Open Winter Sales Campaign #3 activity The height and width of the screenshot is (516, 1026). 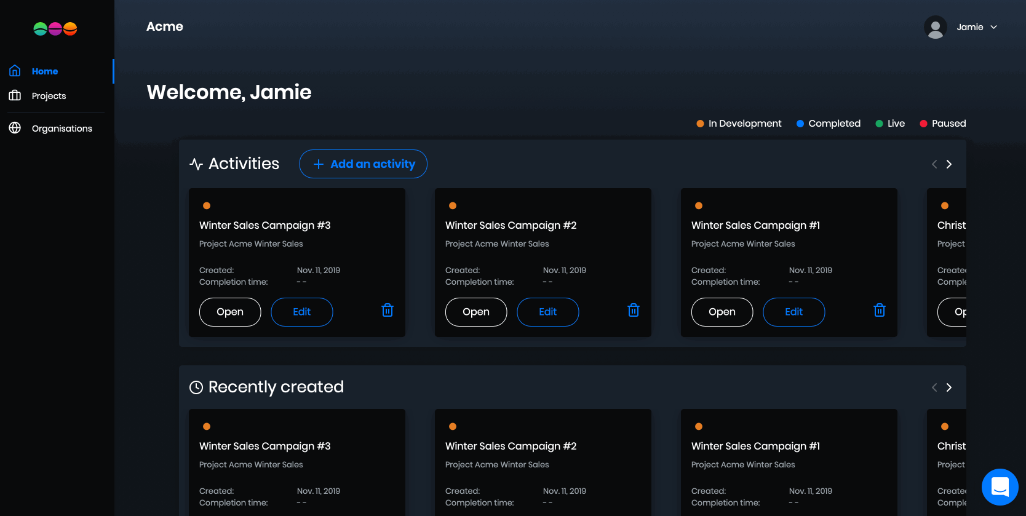coord(230,312)
